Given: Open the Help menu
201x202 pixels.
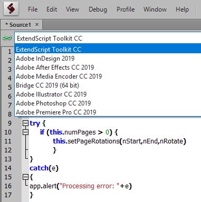Looking at the screenshot, I should [182, 9].
